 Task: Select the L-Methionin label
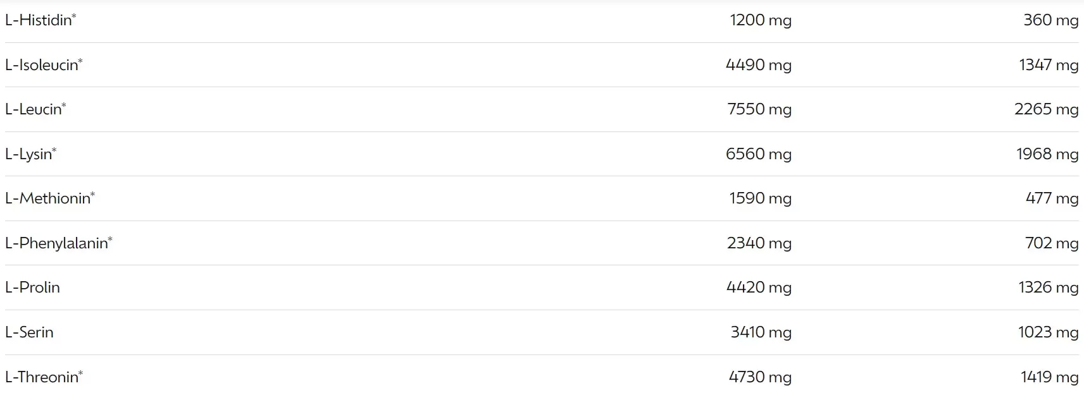(50, 198)
